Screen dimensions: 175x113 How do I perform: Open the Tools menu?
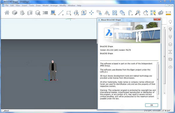(32, 6)
